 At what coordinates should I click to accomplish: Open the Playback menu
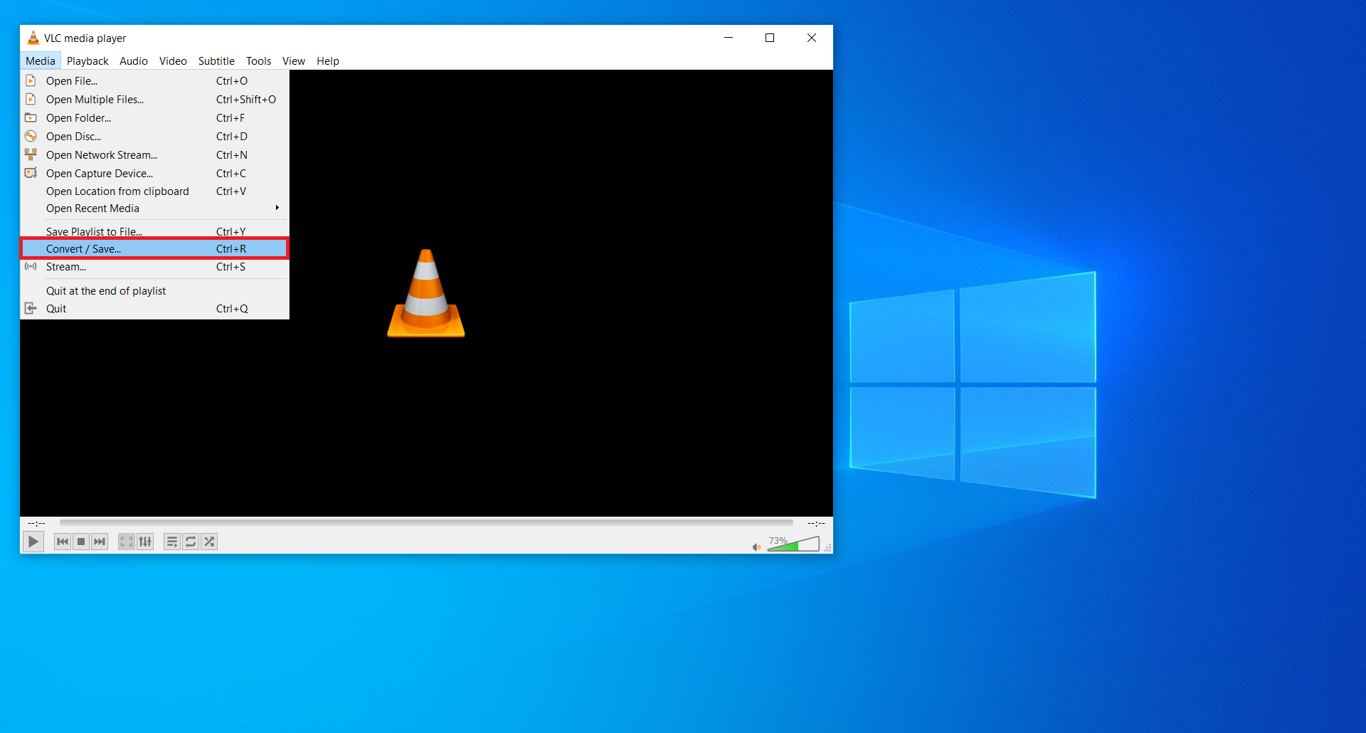[88, 61]
